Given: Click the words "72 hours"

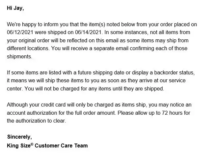Looking at the screenshot, I should tap(170, 112).
